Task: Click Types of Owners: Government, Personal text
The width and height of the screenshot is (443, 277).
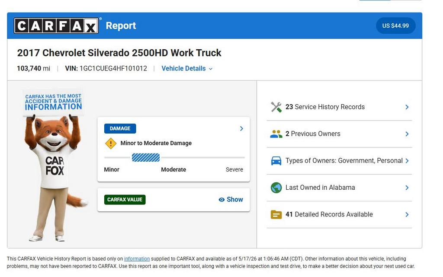Action: click(344, 160)
